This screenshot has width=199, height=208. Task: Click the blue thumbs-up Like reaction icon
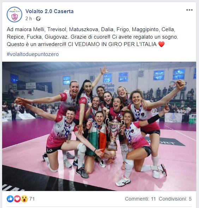click(x=10, y=199)
